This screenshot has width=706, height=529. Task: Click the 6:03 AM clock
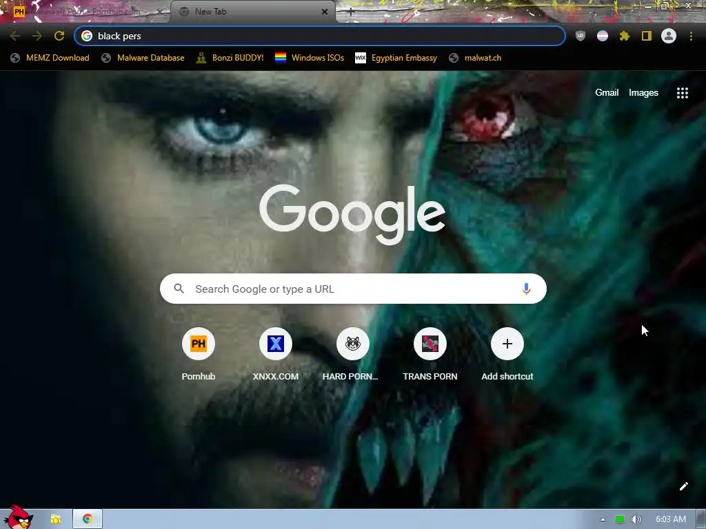coord(670,519)
